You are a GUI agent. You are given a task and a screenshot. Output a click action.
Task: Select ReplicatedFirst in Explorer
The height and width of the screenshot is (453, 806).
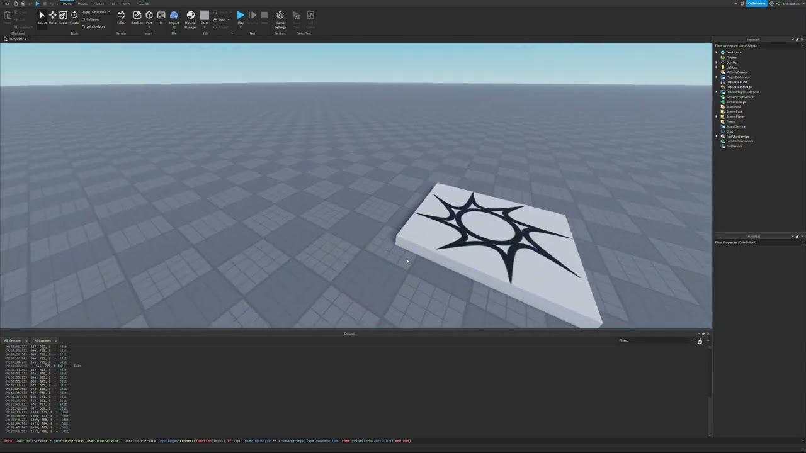[x=737, y=82]
